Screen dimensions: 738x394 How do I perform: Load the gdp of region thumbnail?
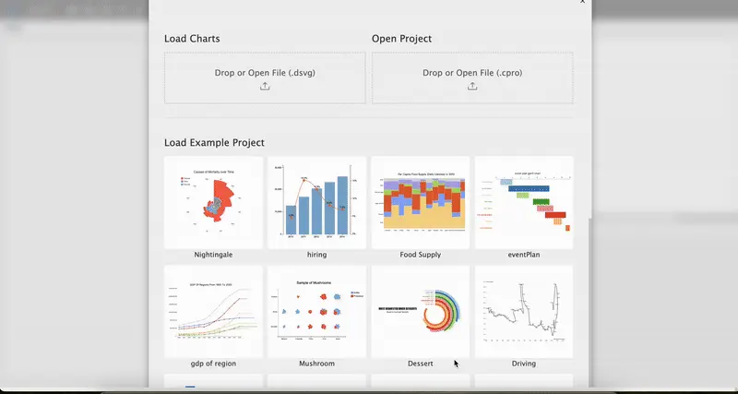(213, 311)
